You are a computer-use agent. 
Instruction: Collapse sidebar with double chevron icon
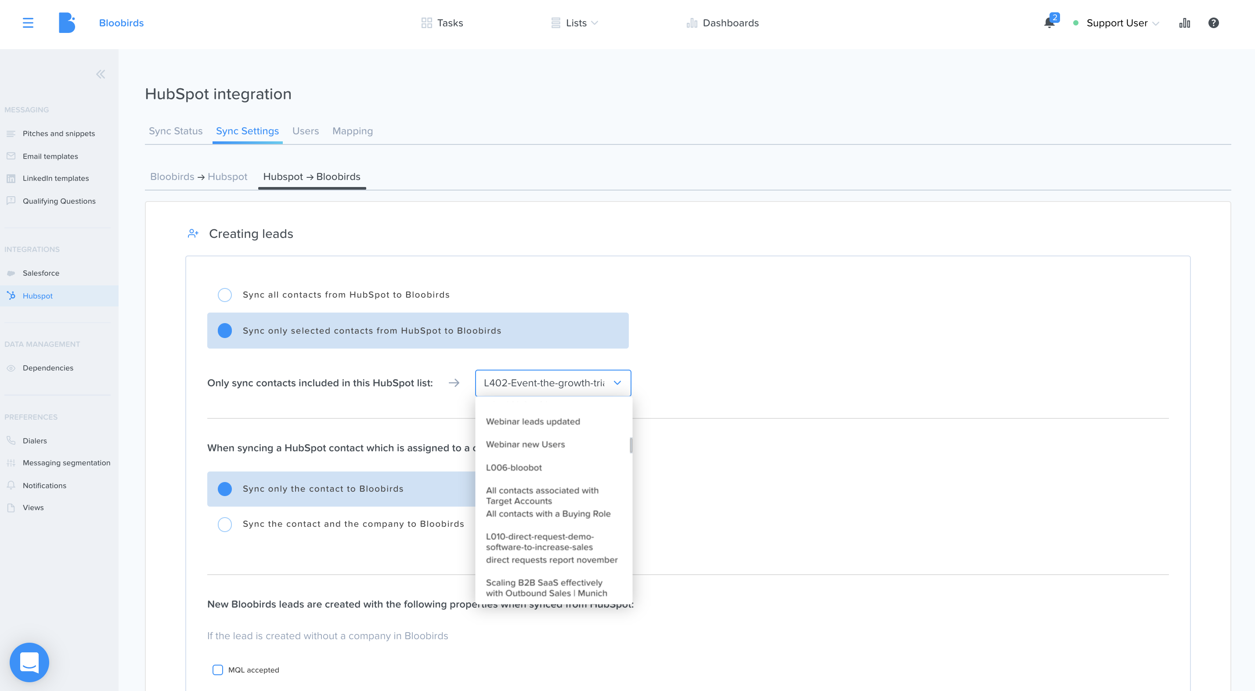101,74
